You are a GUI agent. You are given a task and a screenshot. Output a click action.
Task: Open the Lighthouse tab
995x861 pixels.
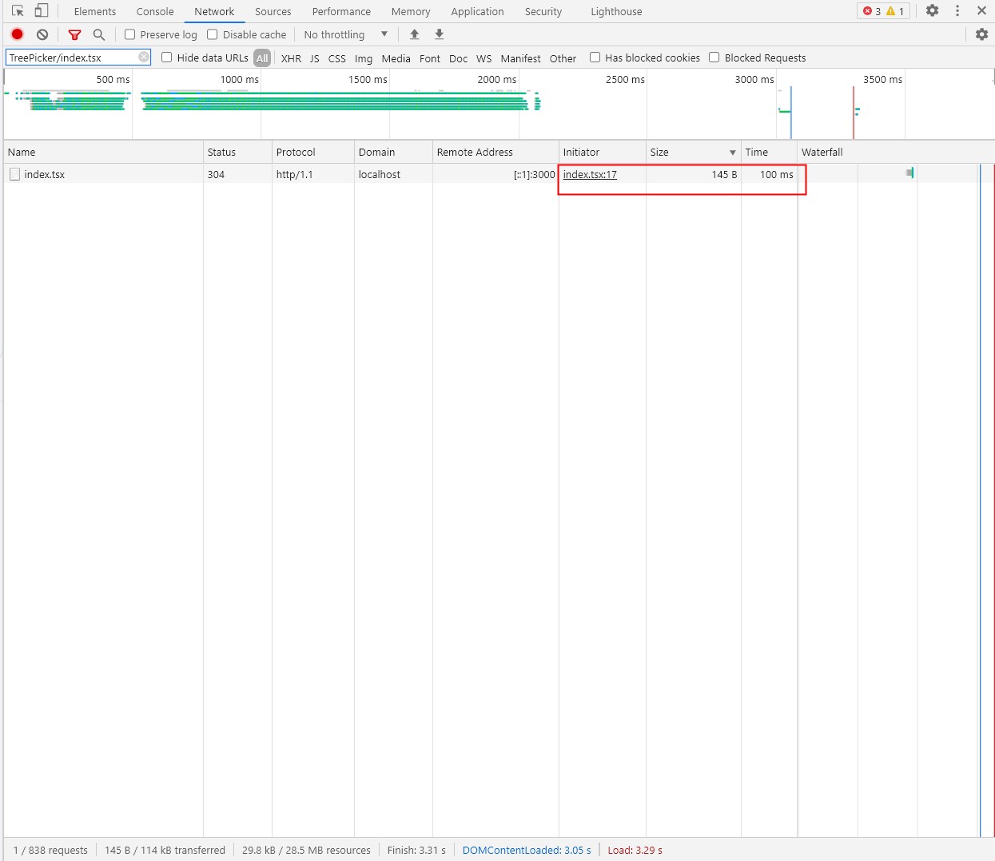click(616, 11)
